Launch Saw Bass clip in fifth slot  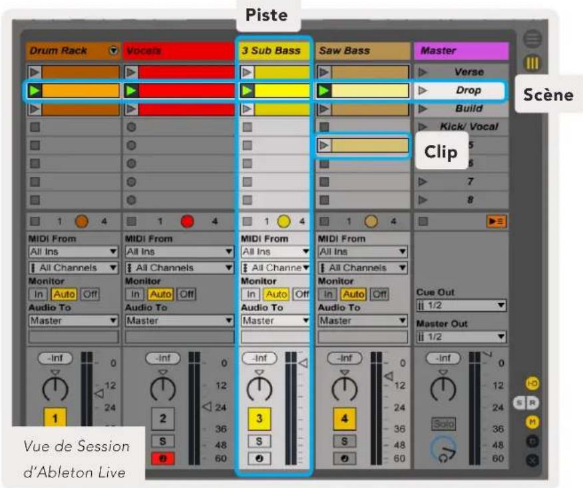[x=324, y=145]
